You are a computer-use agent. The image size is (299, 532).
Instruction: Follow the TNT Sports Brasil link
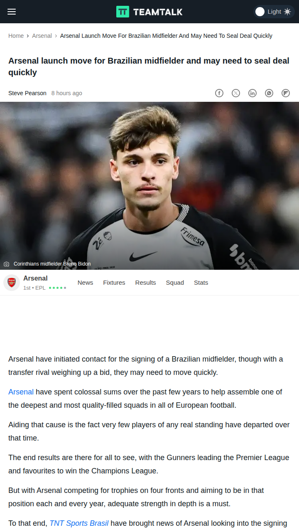[79, 523]
